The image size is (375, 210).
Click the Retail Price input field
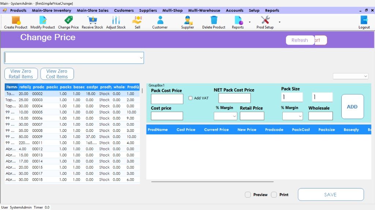pyautogui.click(x=252, y=116)
